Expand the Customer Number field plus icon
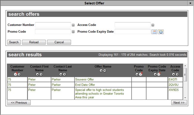194x115 pixels. coord(73,25)
